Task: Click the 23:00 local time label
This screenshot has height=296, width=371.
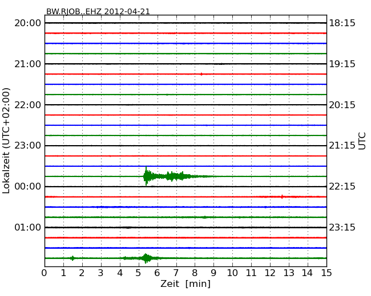Action: 28,146
